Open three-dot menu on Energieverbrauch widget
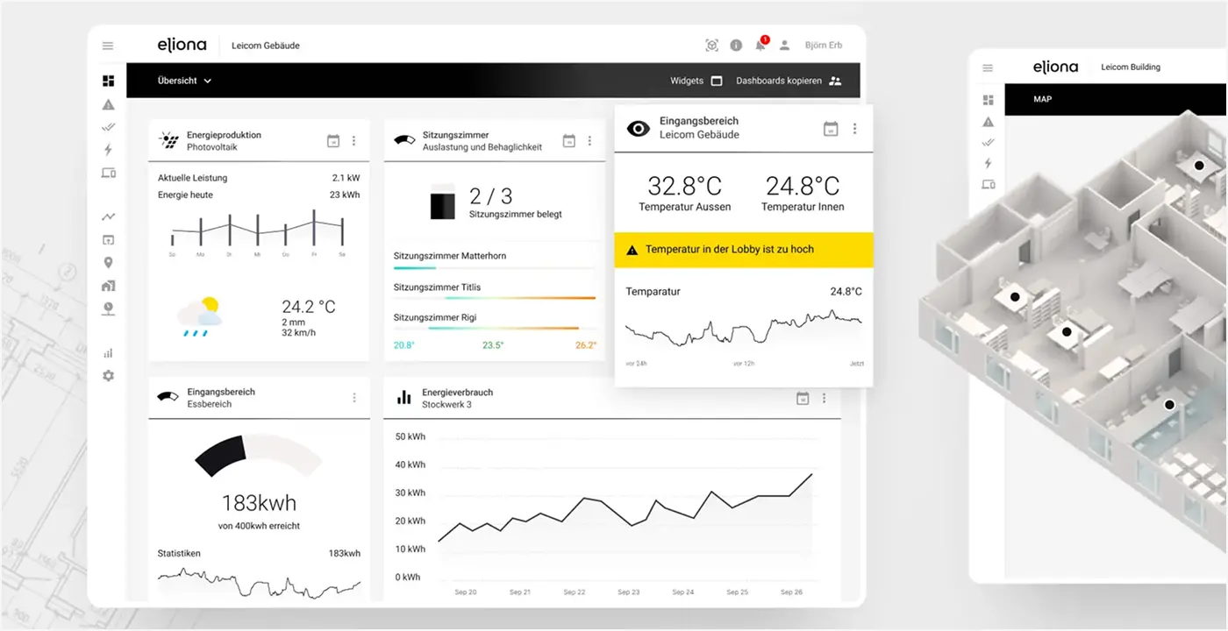 tap(824, 399)
